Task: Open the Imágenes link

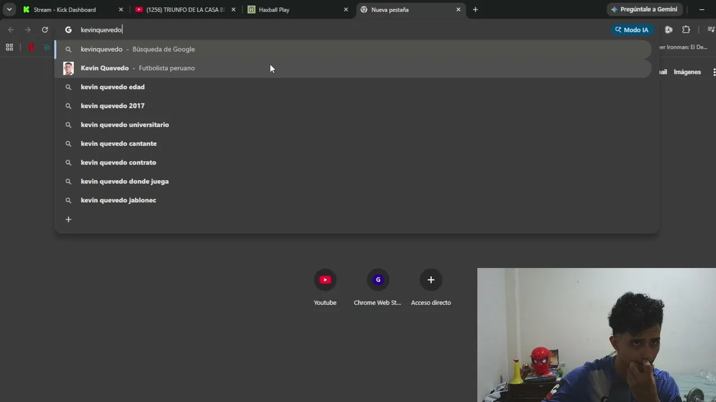Action: (687, 72)
